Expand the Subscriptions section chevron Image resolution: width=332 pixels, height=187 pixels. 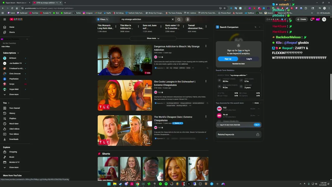[18, 53]
